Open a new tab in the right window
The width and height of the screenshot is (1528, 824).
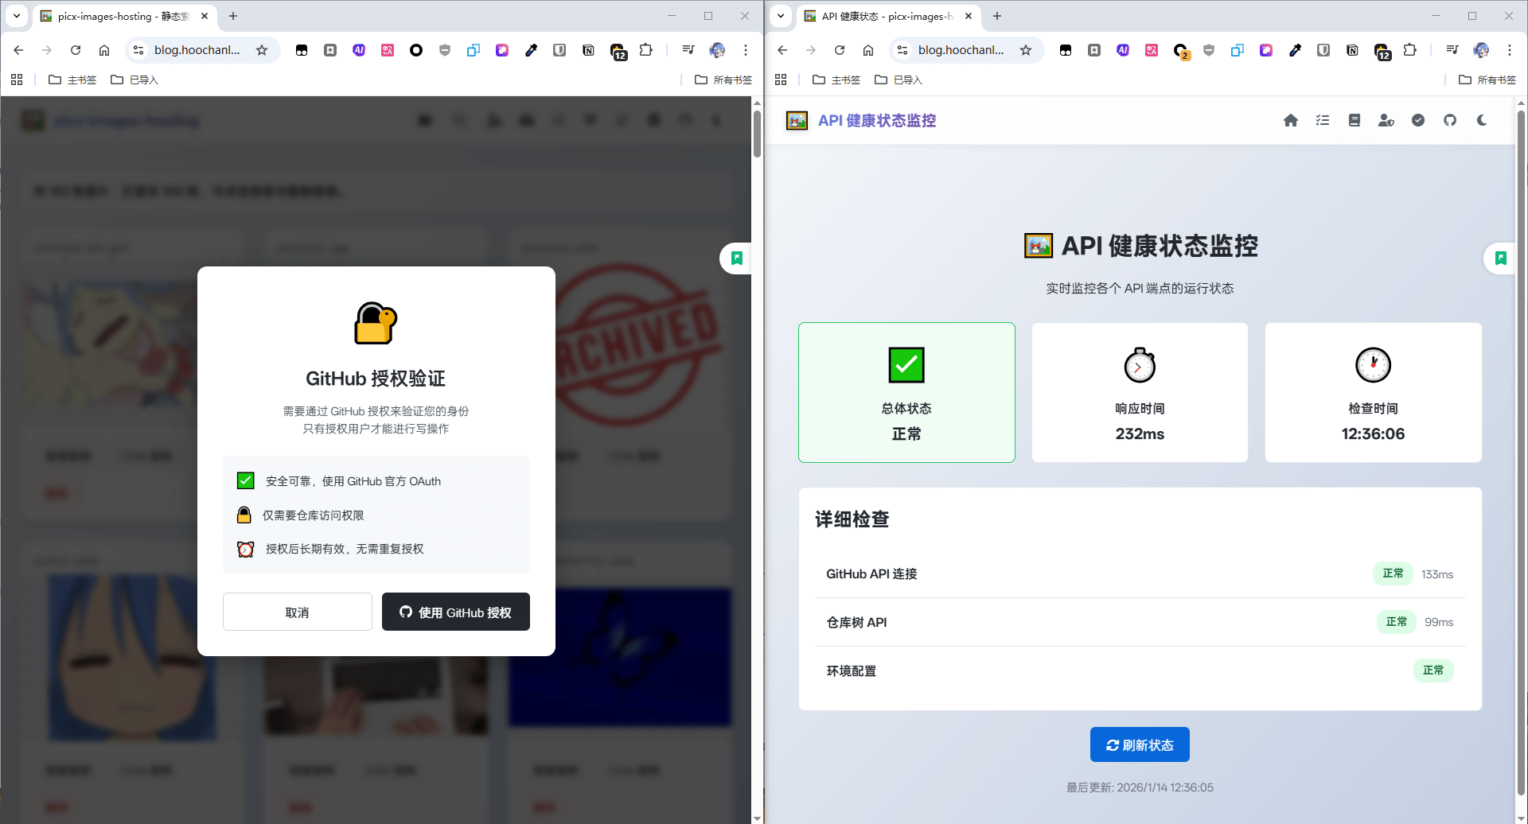997,16
